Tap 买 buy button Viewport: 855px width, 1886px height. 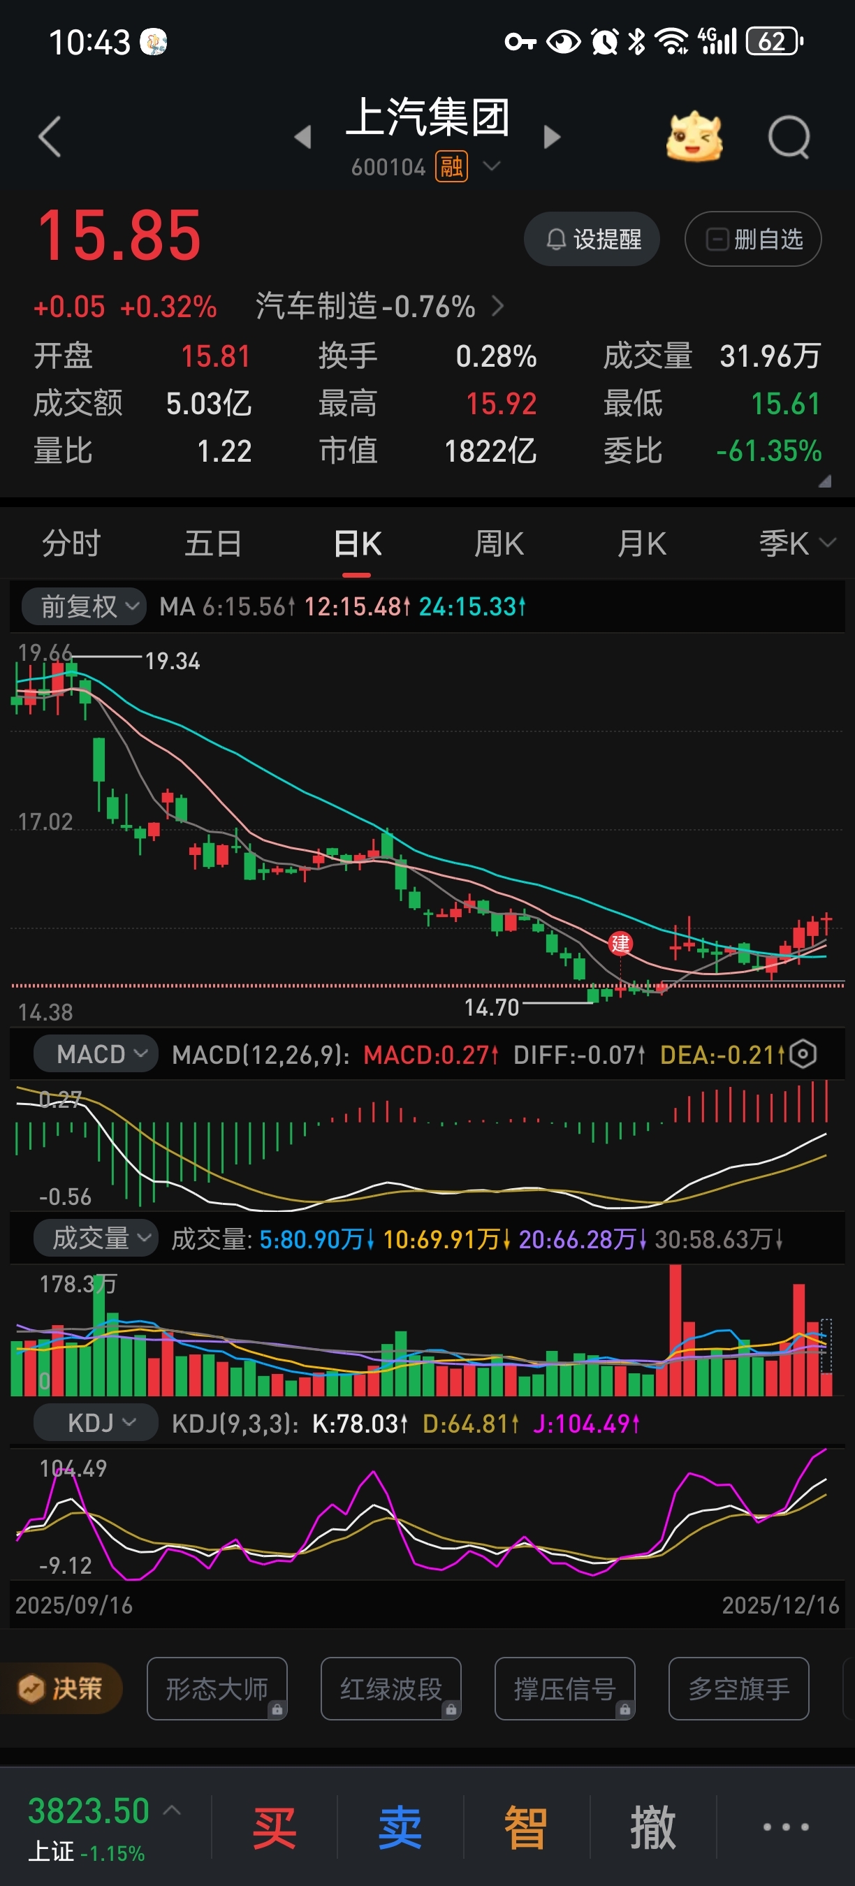(275, 1827)
